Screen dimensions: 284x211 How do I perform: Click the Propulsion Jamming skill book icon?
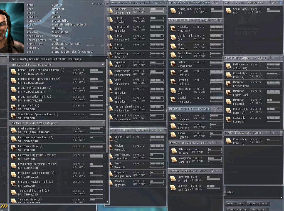point(14,175)
